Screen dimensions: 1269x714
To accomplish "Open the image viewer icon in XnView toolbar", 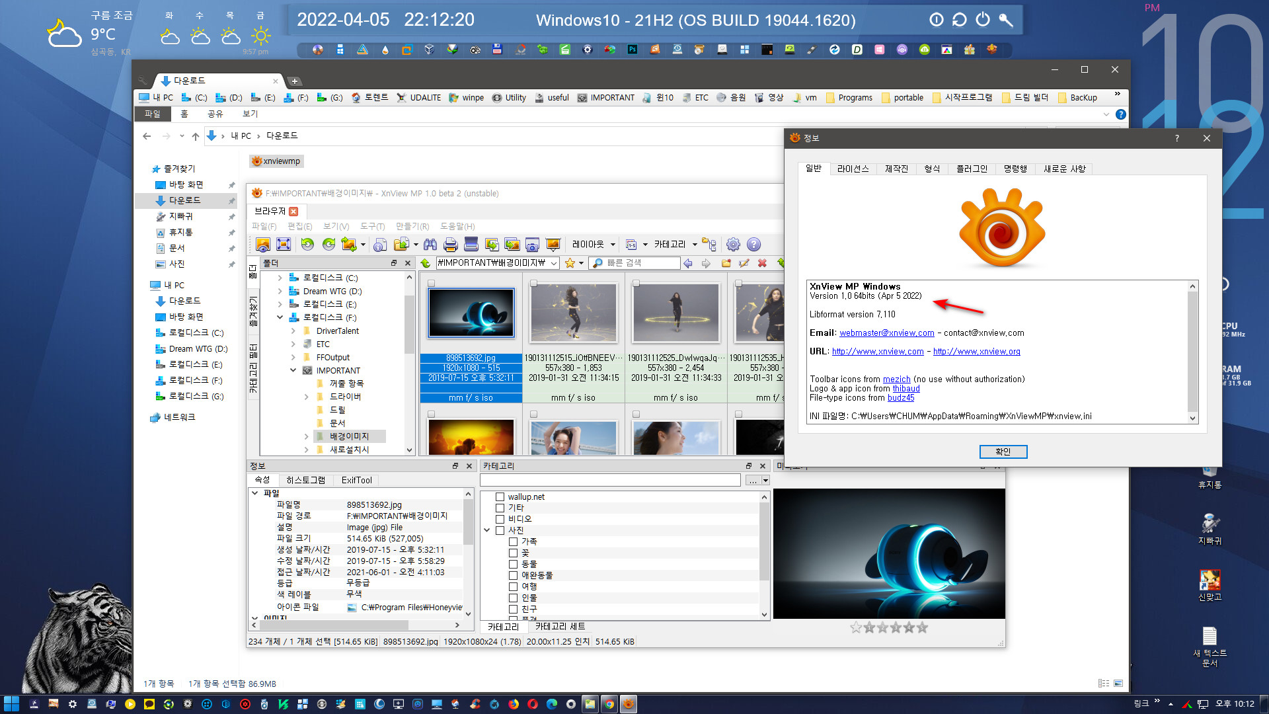I will 262,245.
